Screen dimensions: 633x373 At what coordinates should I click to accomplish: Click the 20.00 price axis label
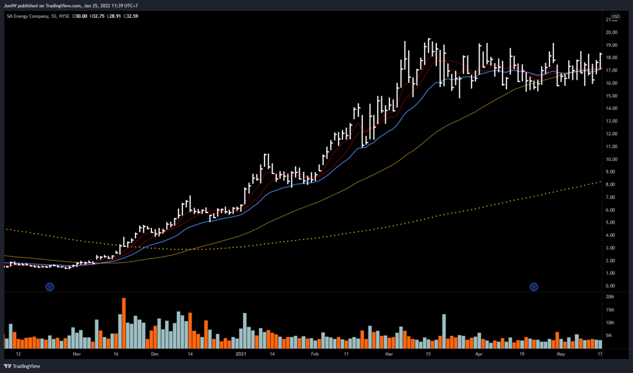click(611, 33)
